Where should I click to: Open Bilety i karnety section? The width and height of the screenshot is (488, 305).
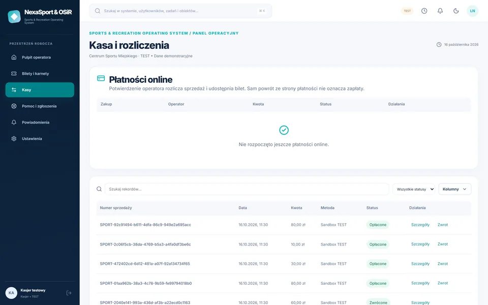point(40,73)
